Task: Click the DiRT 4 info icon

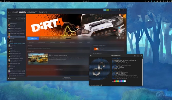Action: (x=120, y=38)
